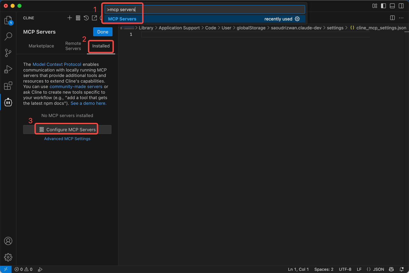Toggle the bottom panel visibility

pyautogui.click(x=392, y=6)
